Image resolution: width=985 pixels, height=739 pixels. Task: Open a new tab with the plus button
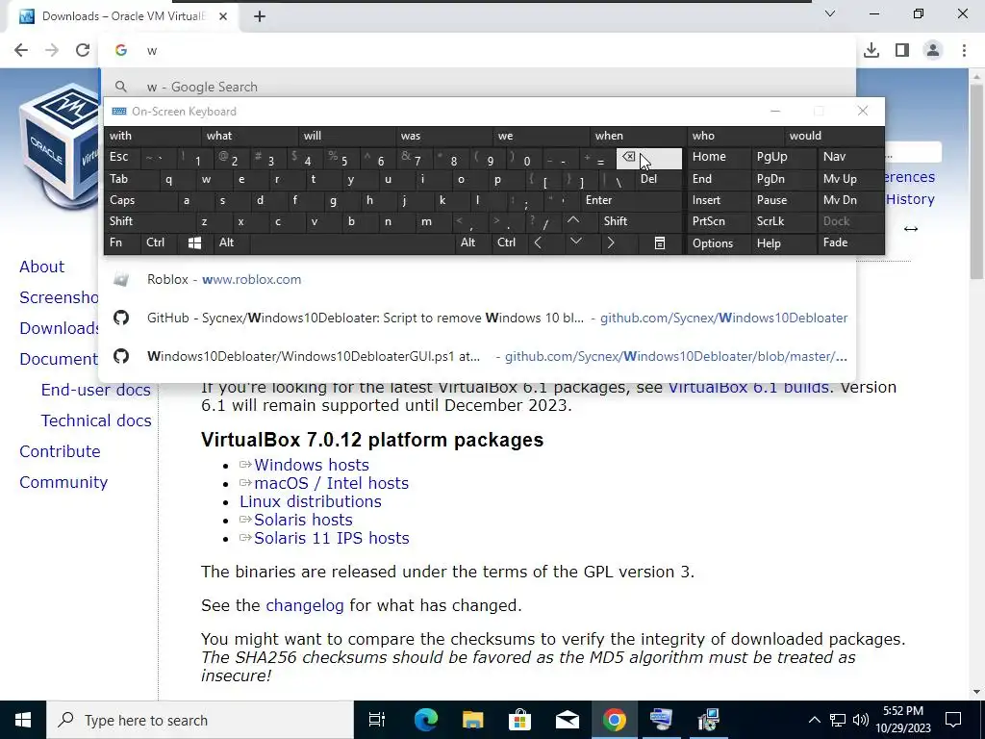pos(260,16)
